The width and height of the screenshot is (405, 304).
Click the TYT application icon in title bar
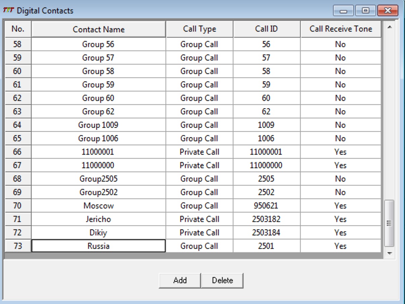click(x=9, y=10)
